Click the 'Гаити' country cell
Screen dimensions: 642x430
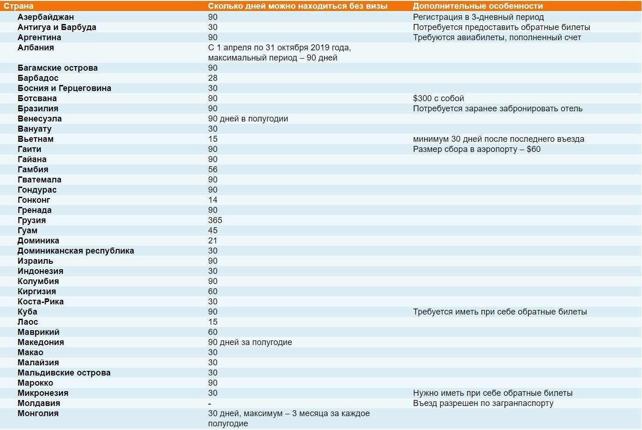(x=30, y=149)
